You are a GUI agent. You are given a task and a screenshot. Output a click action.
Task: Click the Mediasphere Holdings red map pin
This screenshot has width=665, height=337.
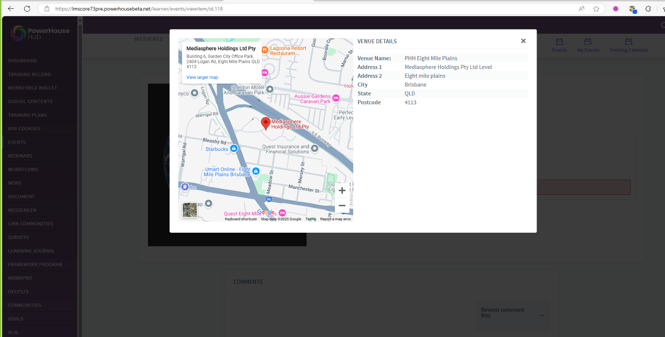tap(266, 123)
